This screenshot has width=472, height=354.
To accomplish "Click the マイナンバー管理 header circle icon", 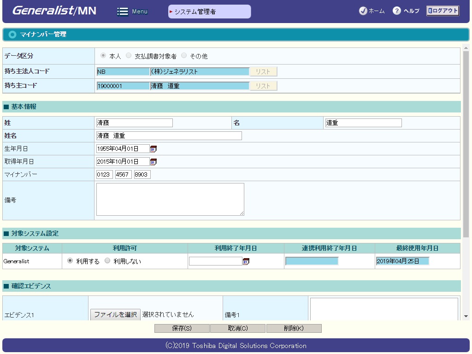I will click(x=12, y=35).
